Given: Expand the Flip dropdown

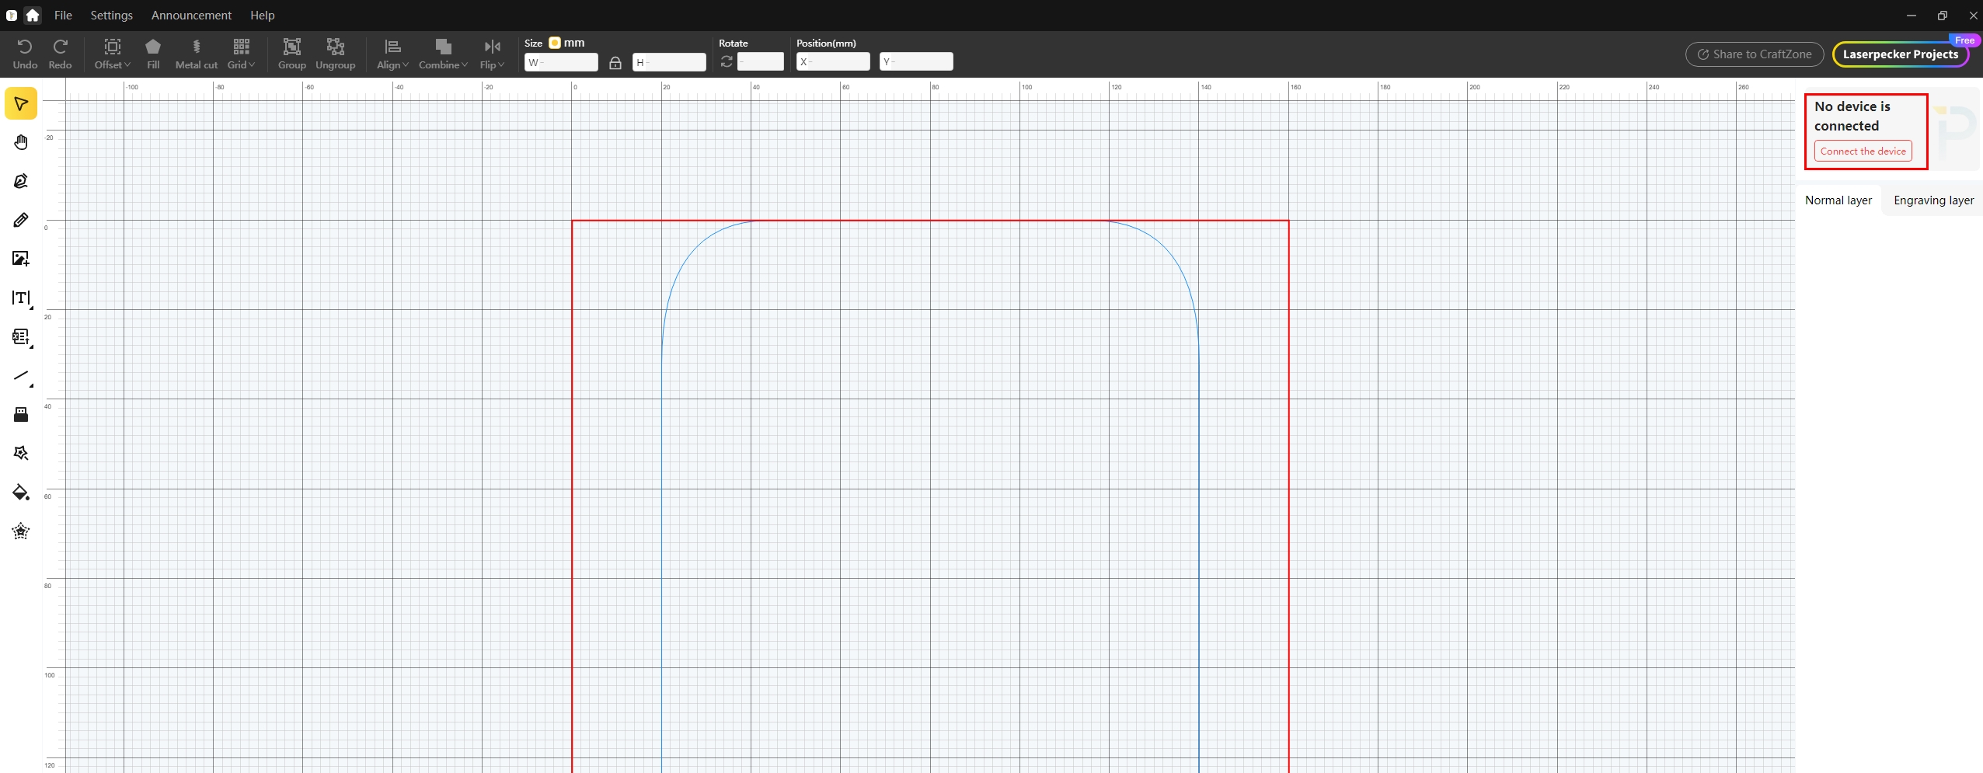Looking at the screenshot, I should coord(492,54).
